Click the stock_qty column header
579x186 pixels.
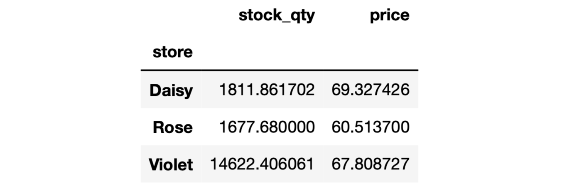(x=276, y=15)
